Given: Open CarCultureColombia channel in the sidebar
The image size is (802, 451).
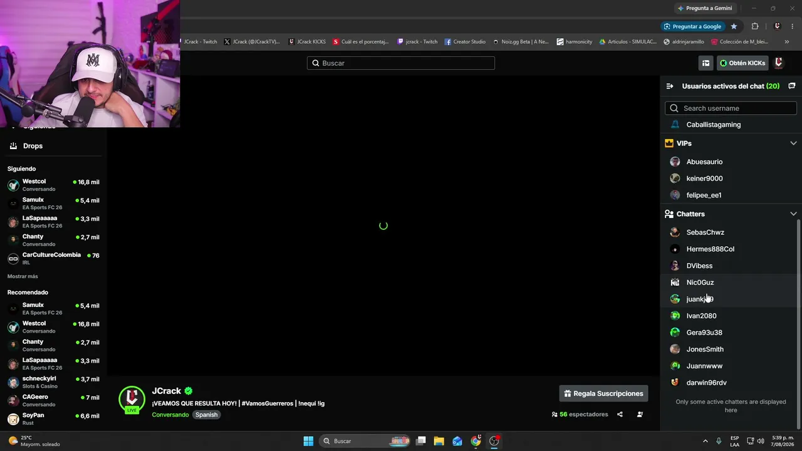Looking at the screenshot, I should (x=53, y=258).
